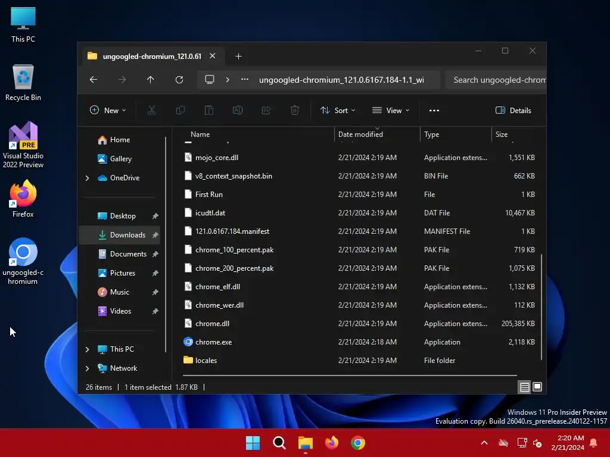Expand Network tree node

pyautogui.click(x=87, y=368)
